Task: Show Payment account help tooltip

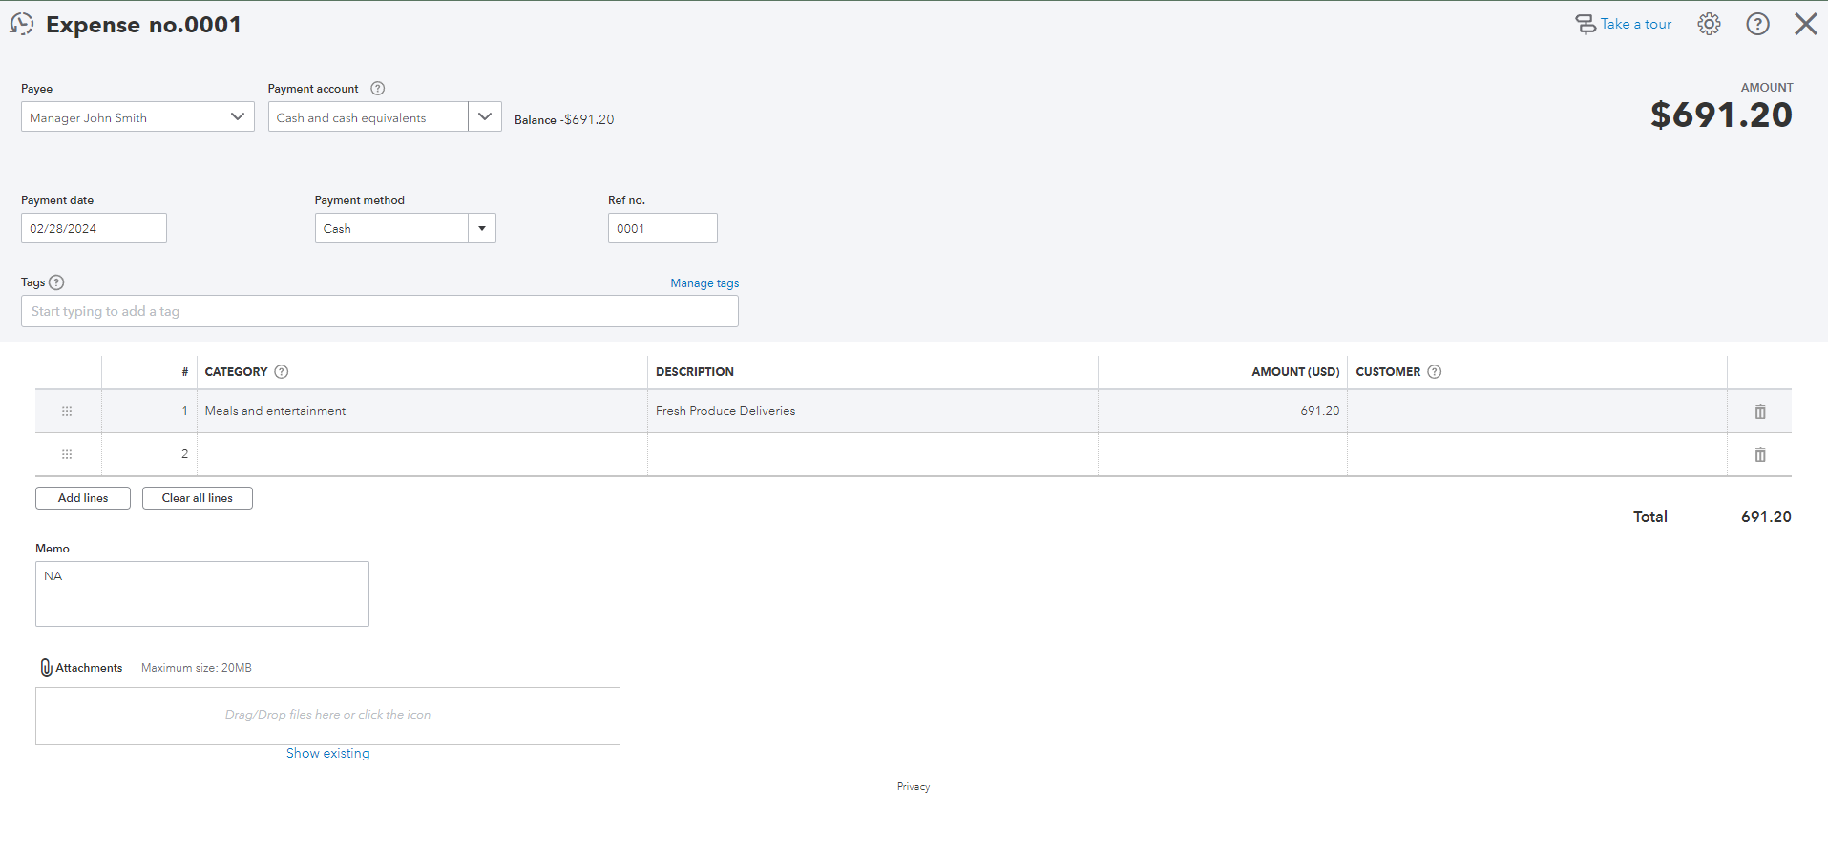Action: pos(378,89)
